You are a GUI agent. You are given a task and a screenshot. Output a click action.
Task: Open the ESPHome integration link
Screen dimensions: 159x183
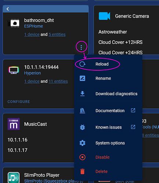33,26
